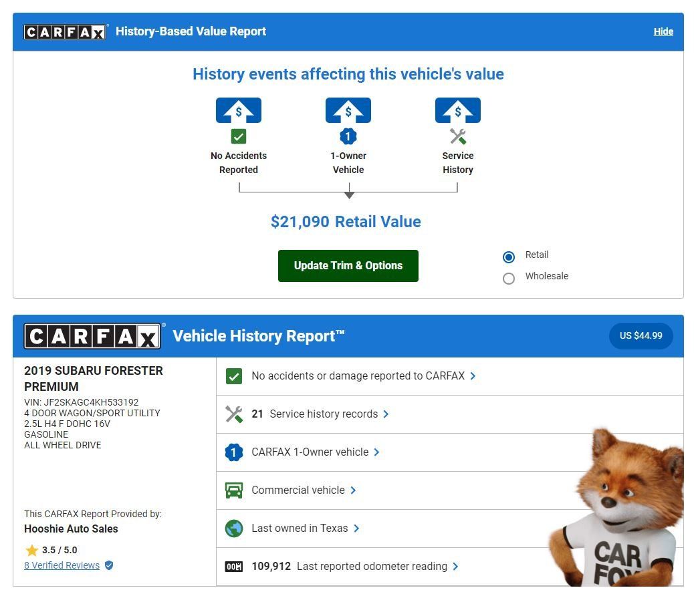
Task: Expand no accidents or damage chevron
Action: pos(473,376)
